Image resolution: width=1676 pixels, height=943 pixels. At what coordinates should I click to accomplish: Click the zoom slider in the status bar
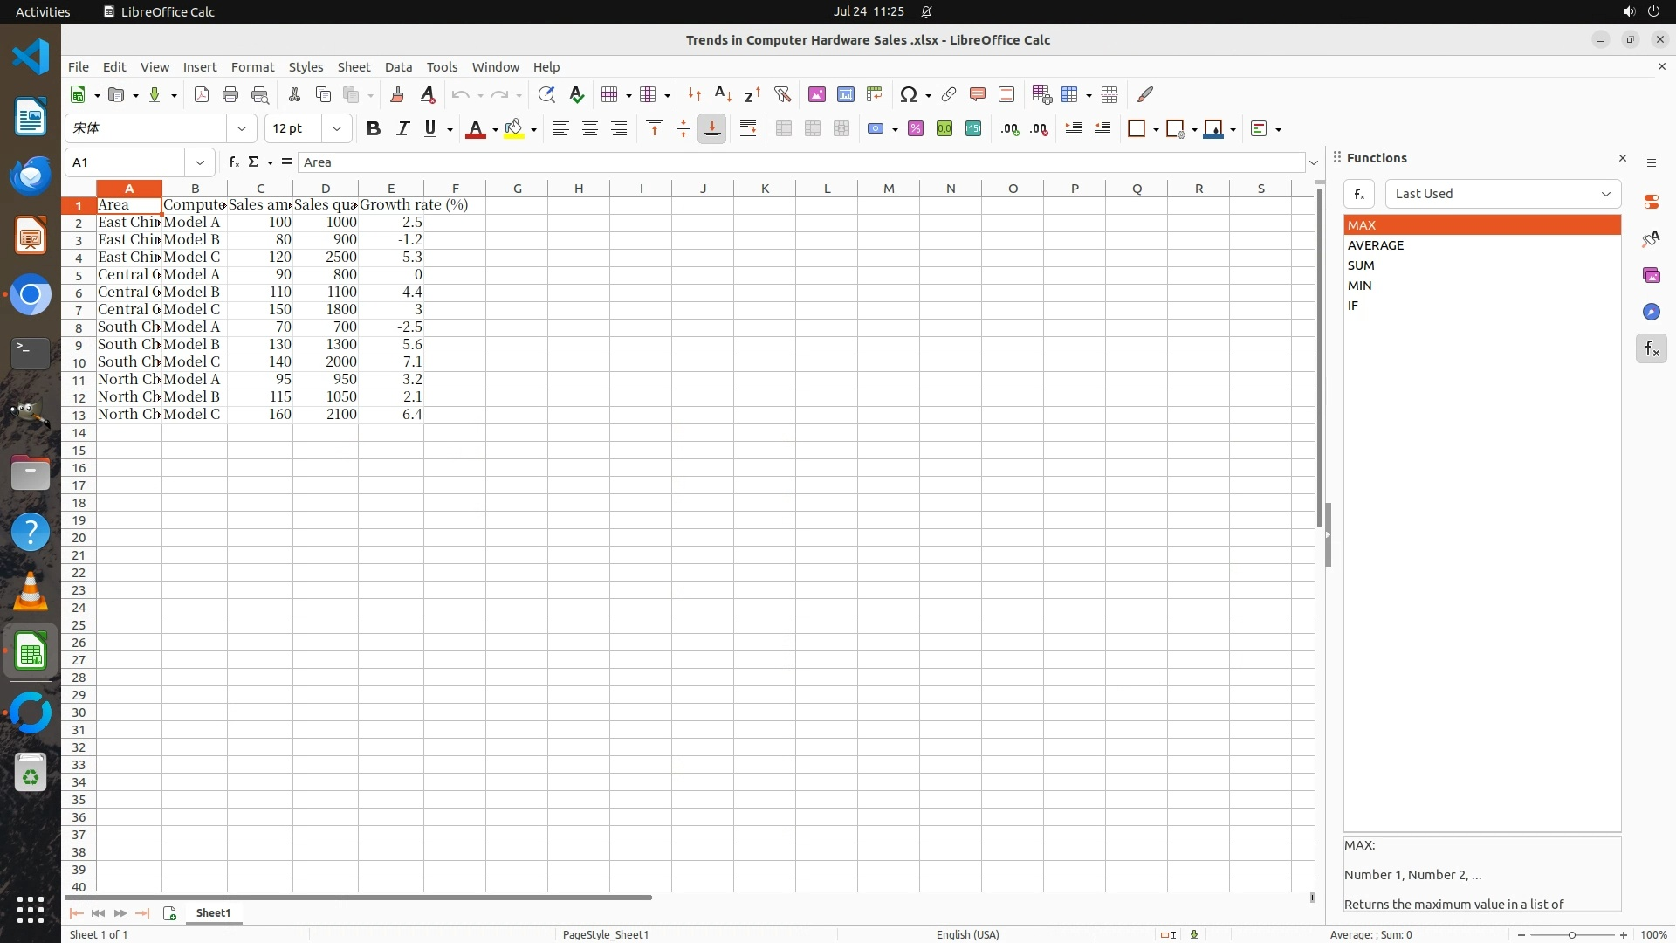pos(1571,934)
